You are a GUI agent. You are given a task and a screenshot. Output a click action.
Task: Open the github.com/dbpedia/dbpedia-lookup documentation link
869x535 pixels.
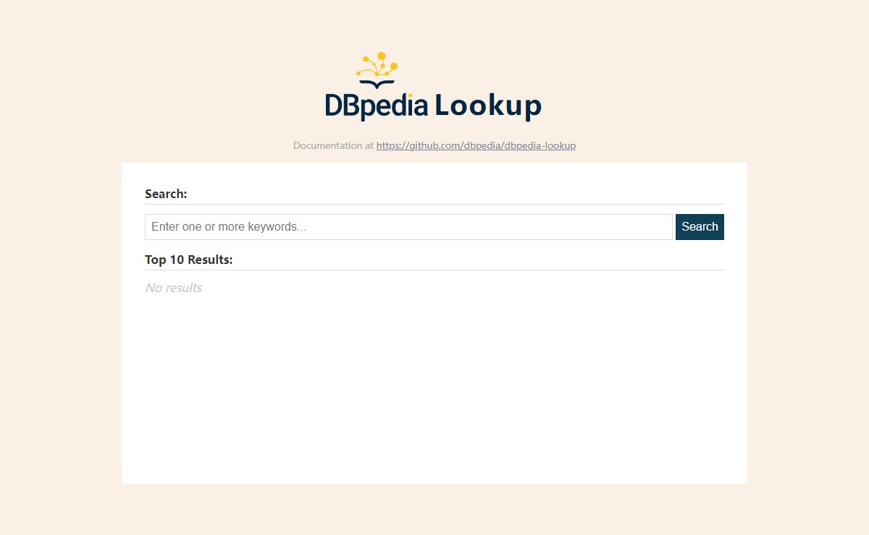[x=476, y=145]
